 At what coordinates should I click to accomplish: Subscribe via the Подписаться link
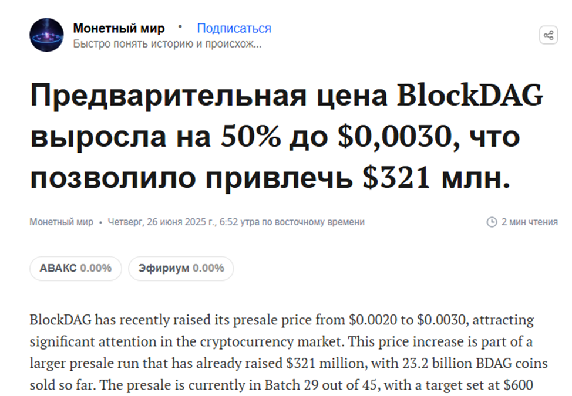tap(234, 28)
